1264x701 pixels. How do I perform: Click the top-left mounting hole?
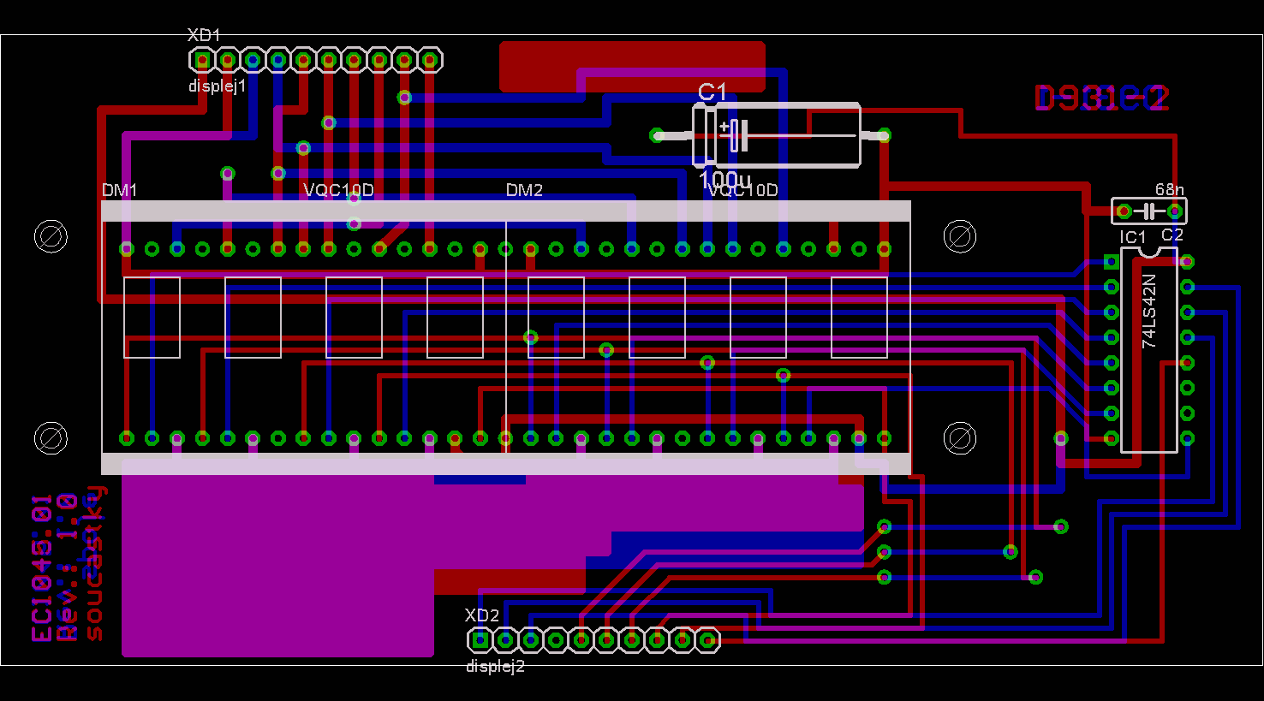[x=51, y=236]
